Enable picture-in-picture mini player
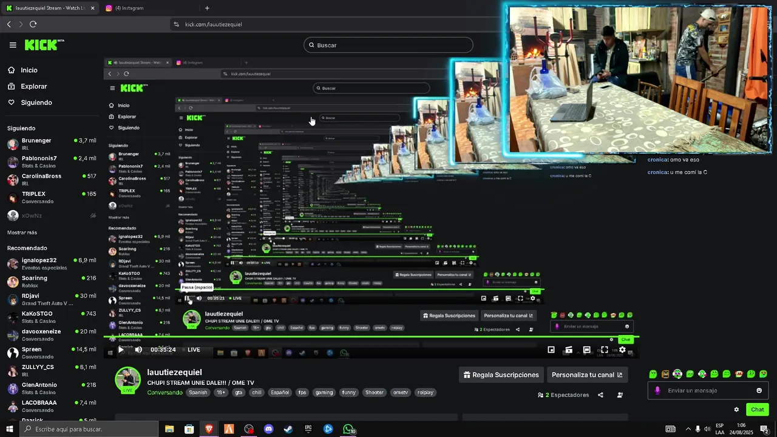 551,350
